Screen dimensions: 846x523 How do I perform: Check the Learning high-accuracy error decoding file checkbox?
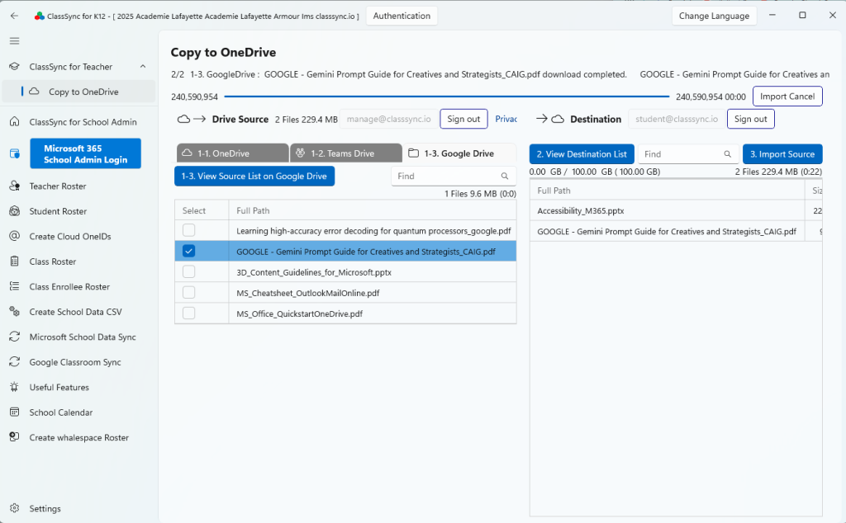189,230
